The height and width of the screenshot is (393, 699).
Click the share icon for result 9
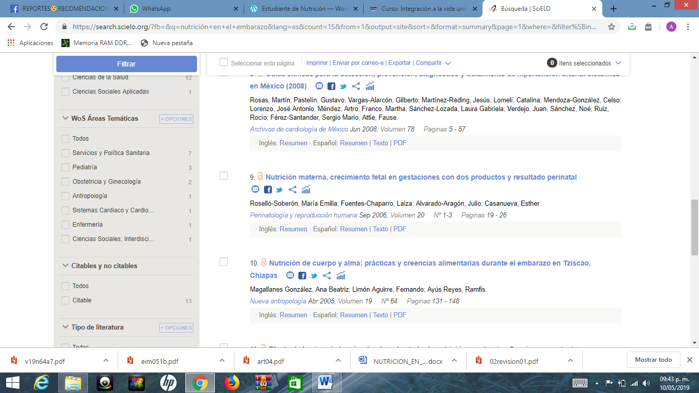[293, 190]
